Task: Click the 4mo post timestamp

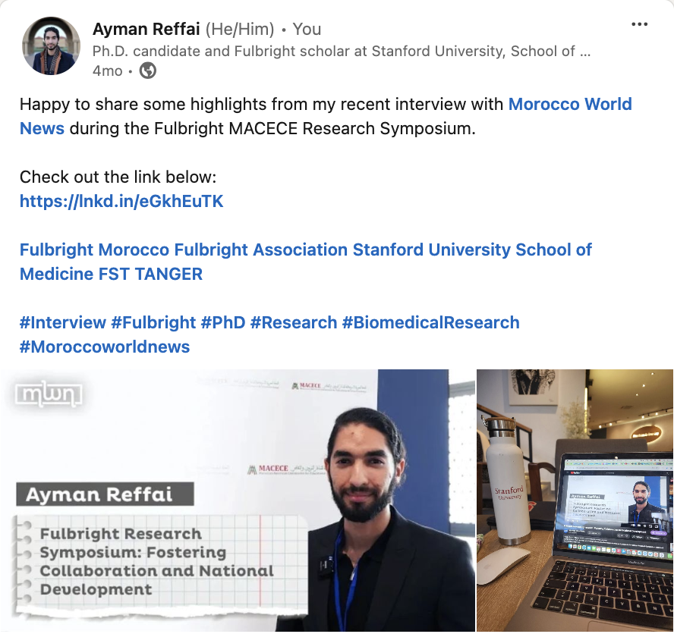Action: tap(108, 71)
